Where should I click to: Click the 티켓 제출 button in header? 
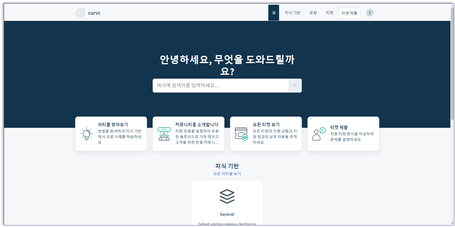click(x=349, y=13)
